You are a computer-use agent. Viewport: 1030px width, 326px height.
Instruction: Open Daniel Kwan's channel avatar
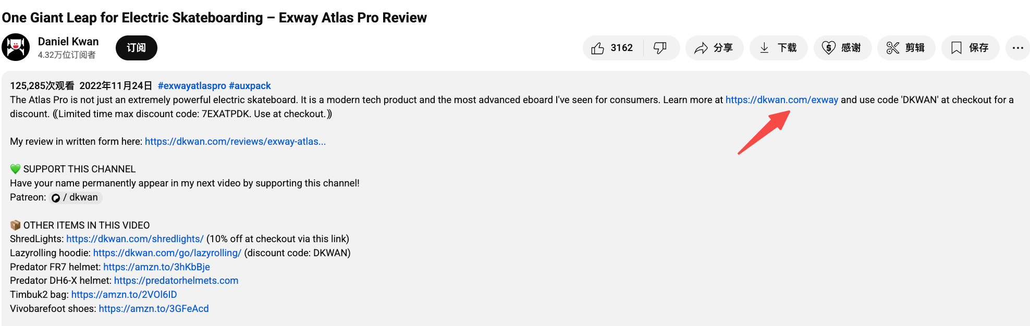coord(16,47)
